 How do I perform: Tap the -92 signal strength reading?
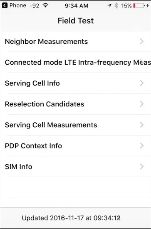click(35, 6)
